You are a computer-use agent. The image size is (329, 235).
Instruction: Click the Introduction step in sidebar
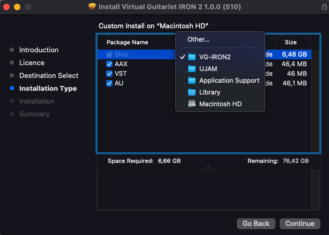[39, 50]
